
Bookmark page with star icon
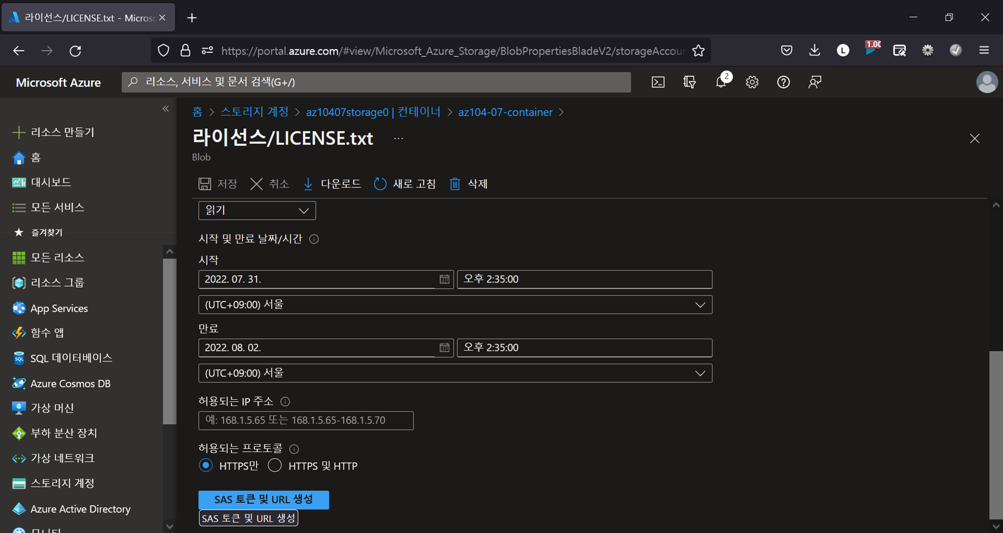[698, 51]
